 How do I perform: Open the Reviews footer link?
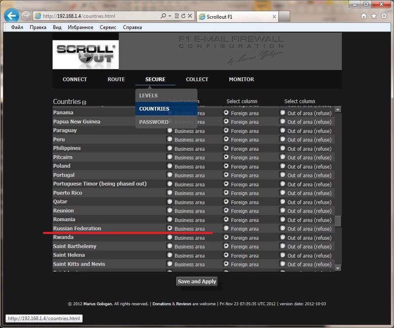[184, 304]
